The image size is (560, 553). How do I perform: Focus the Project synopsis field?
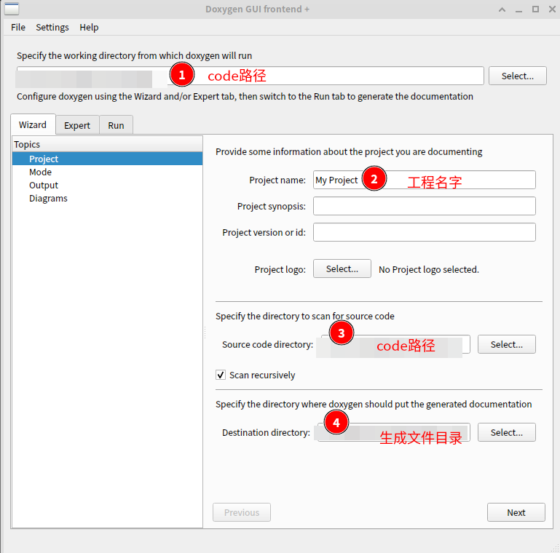tap(425, 206)
